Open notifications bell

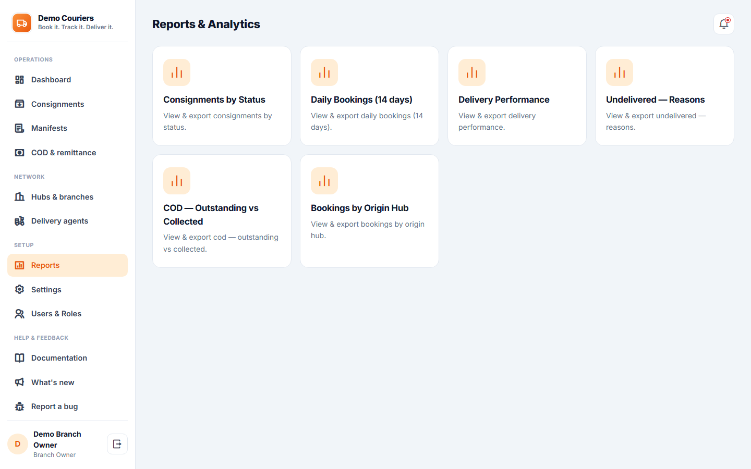tap(724, 24)
